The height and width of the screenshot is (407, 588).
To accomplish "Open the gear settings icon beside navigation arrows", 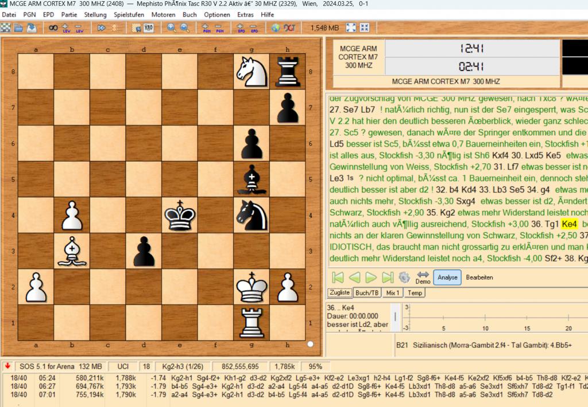I will (x=404, y=277).
